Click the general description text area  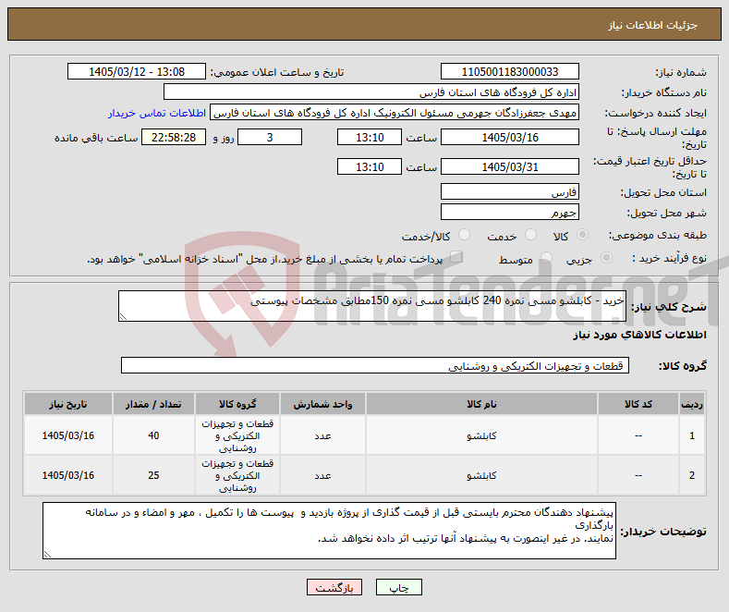point(372,306)
